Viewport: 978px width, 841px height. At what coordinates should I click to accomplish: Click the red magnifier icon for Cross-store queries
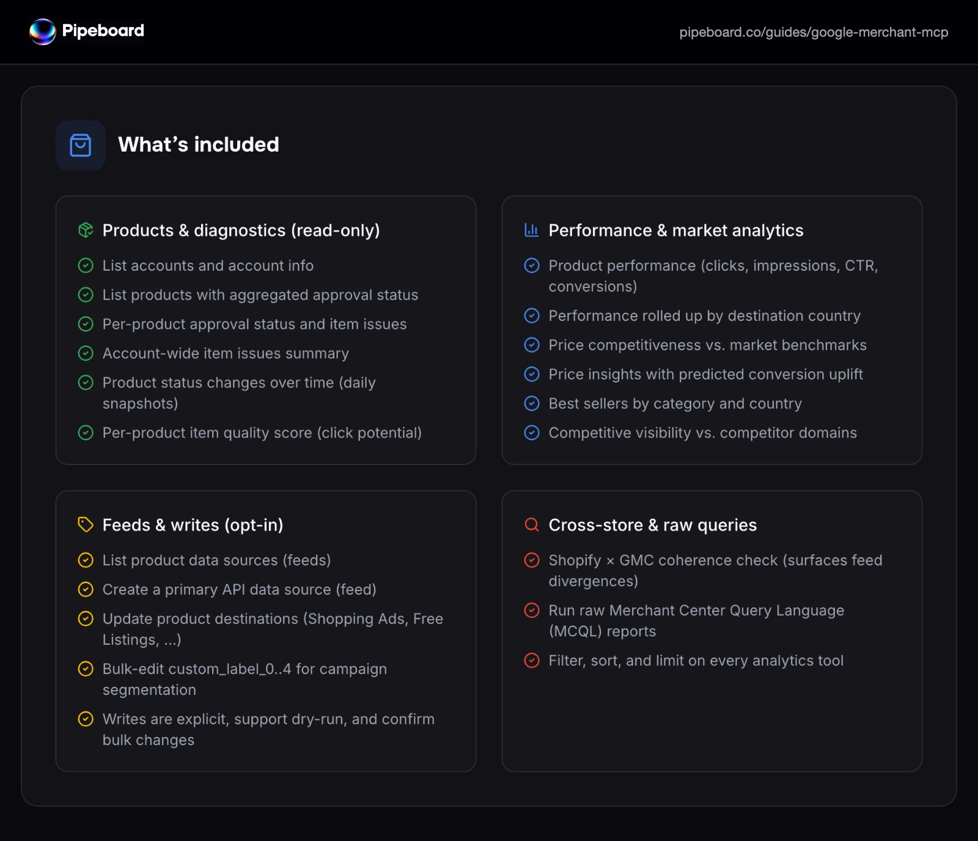click(x=532, y=524)
